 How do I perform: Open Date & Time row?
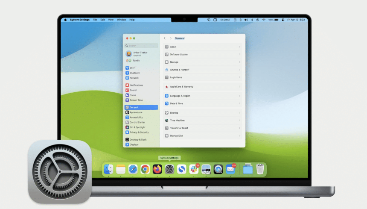click(x=203, y=103)
